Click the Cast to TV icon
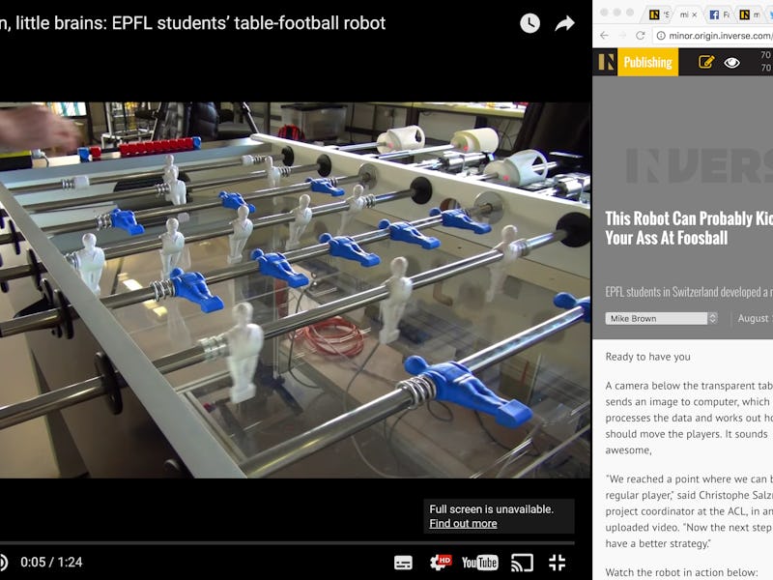 point(522,563)
